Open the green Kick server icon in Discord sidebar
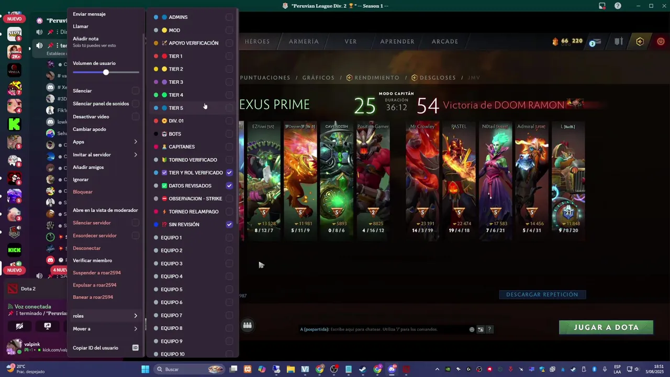 pyautogui.click(x=14, y=124)
